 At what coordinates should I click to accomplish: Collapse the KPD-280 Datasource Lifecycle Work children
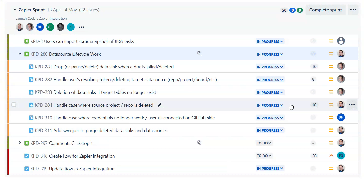click(20, 54)
